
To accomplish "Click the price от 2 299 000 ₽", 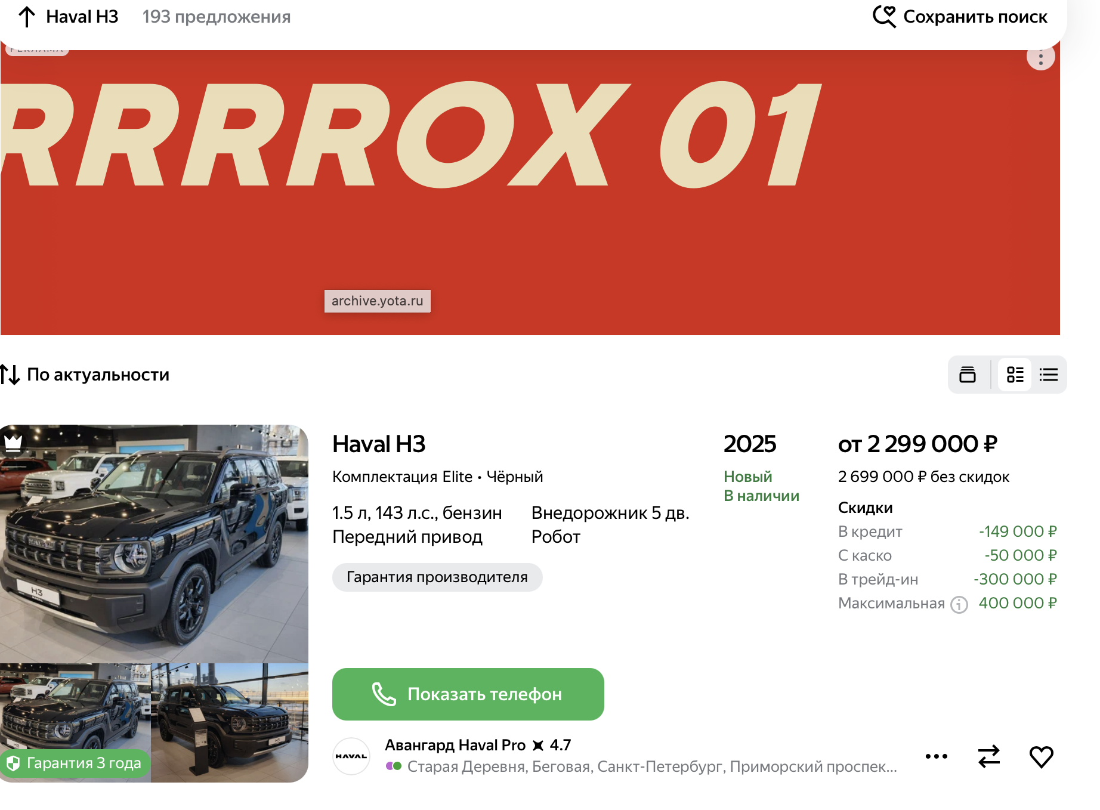I will 917,444.
